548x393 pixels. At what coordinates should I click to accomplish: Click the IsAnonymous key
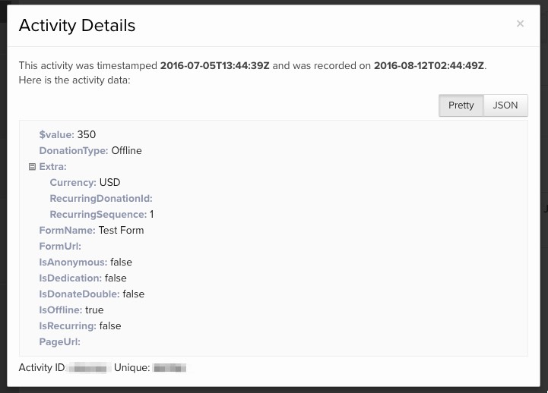(x=72, y=263)
